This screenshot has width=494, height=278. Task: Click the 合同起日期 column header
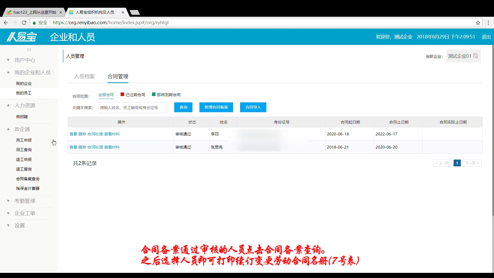point(350,122)
